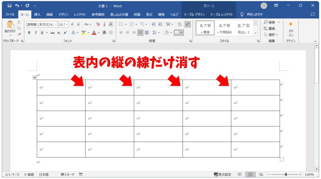This screenshot has width=321, height=179.
Task: Click the enclose characters circle icon
Action: 111,32
